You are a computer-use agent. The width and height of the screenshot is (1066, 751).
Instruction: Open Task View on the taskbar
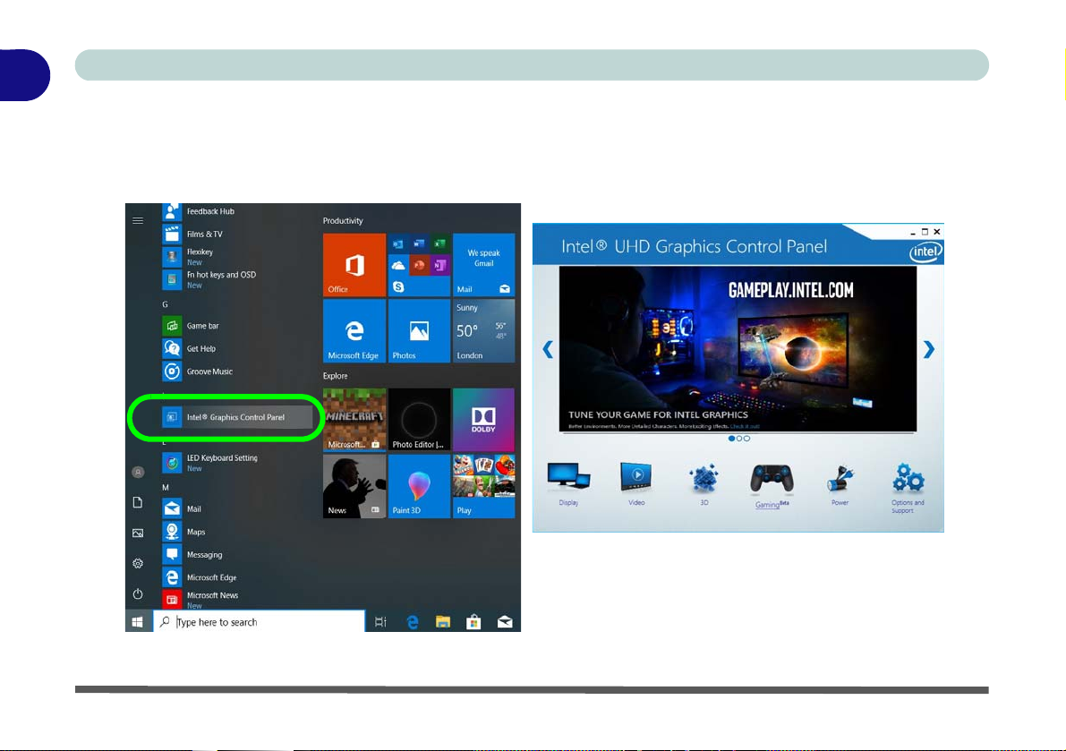point(380,622)
